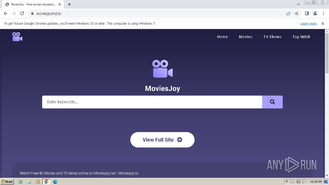Click the MoviesJoy title text

[162, 88]
